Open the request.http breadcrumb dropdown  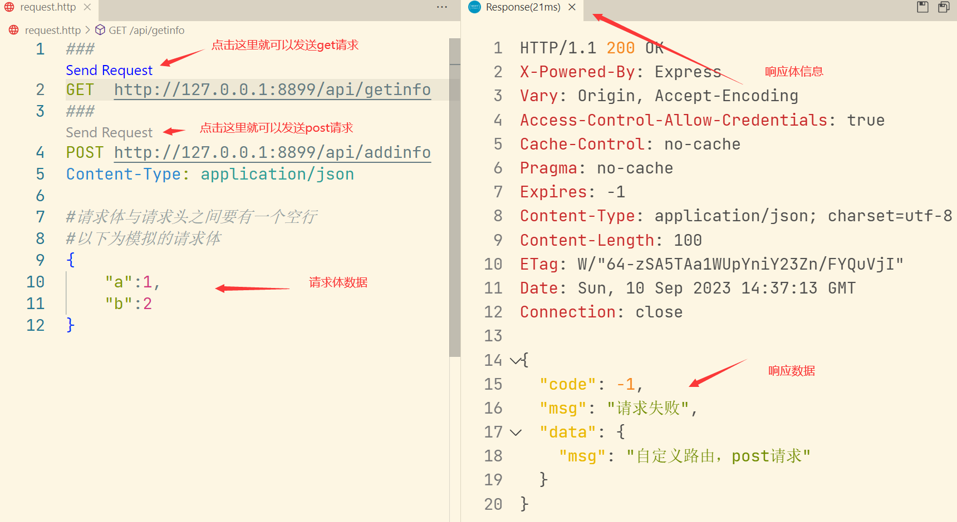point(53,30)
